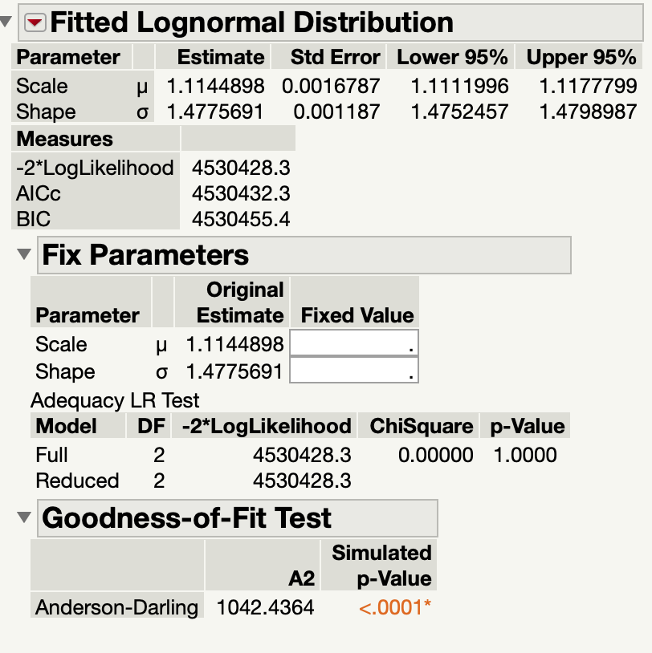Click the Fix Parameters title bar
652x653 pixels.
coord(304,255)
